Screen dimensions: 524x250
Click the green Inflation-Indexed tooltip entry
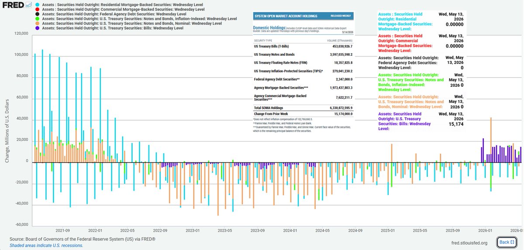[411, 83]
